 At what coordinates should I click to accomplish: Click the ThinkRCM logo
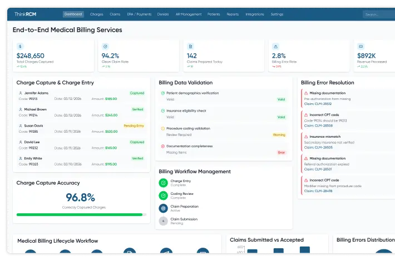pyautogui.click(x=25, y=14)
